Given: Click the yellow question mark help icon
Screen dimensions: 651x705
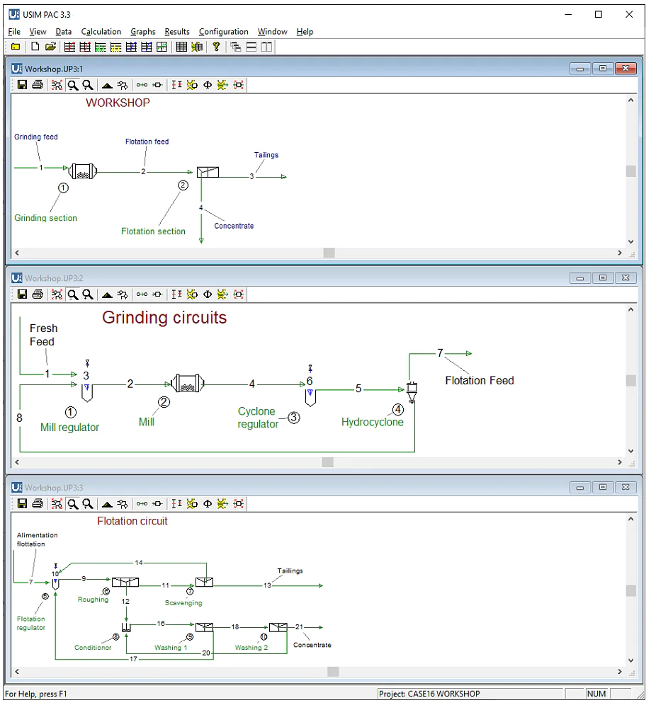Looking at the screenshot, I should pos(216,47).
